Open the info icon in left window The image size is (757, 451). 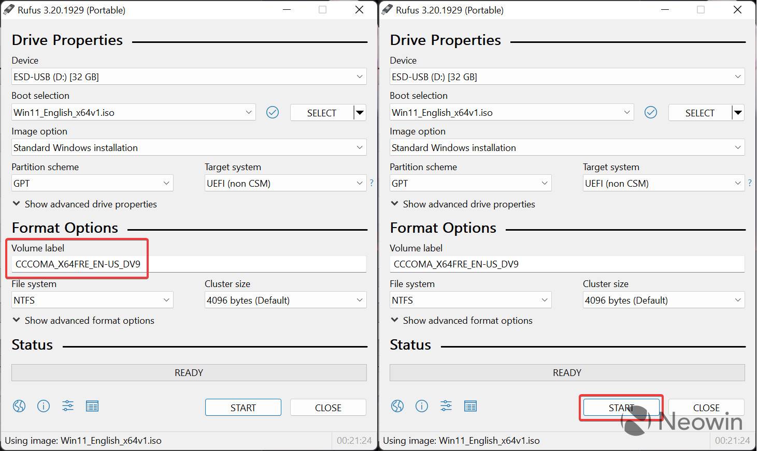click(x=44, y=407)
